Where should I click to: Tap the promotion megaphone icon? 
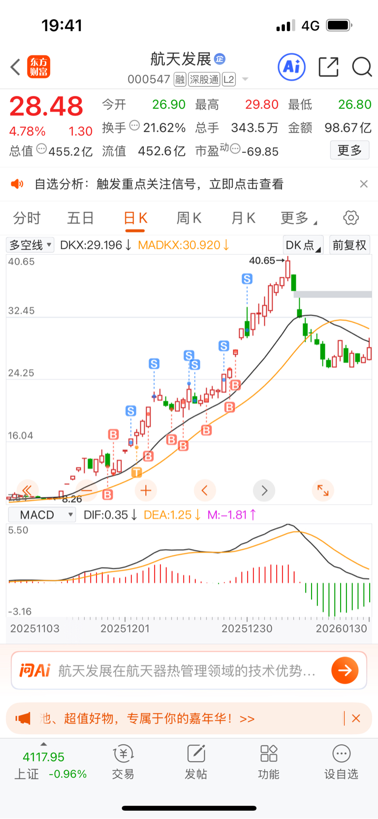[23, 719]
